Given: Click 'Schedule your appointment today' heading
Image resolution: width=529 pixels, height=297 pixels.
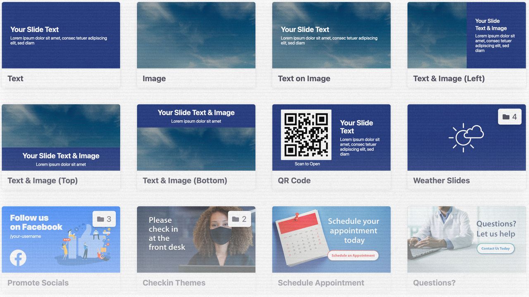Looking at the screenshot, I should tap(353, 231).
